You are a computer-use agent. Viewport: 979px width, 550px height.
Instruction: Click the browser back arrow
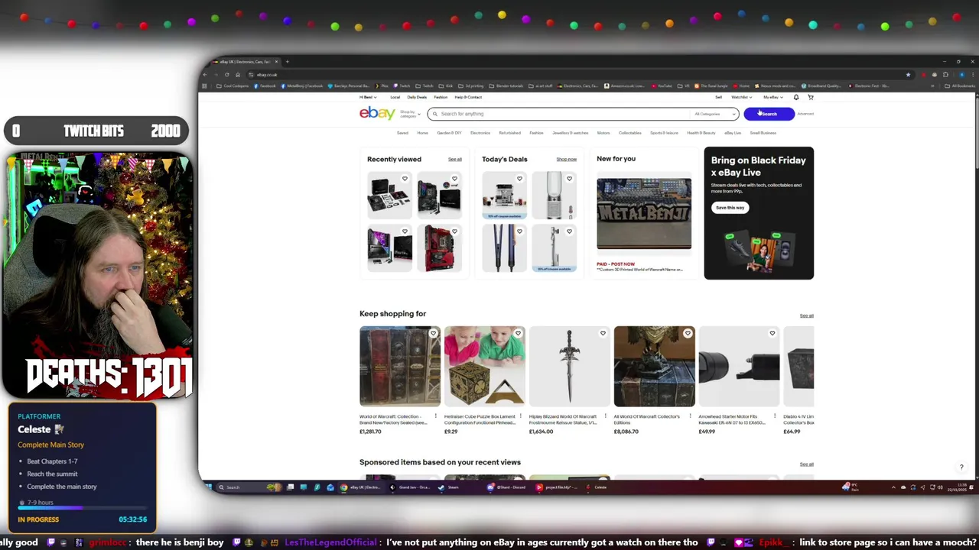click(x=205, y=75)
